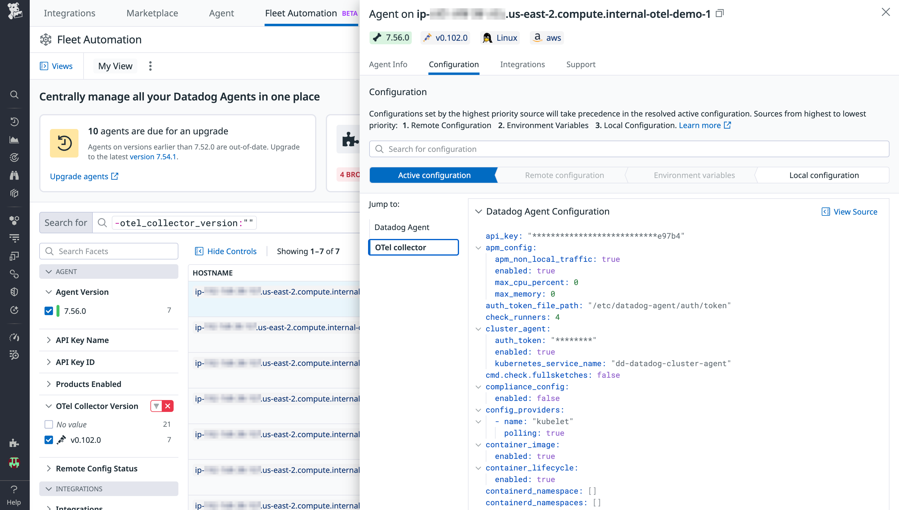Image resolution: width=899 pixels, height=510 pixels.
Task: Open the security shield icon in sidebar
Action: 14,292
